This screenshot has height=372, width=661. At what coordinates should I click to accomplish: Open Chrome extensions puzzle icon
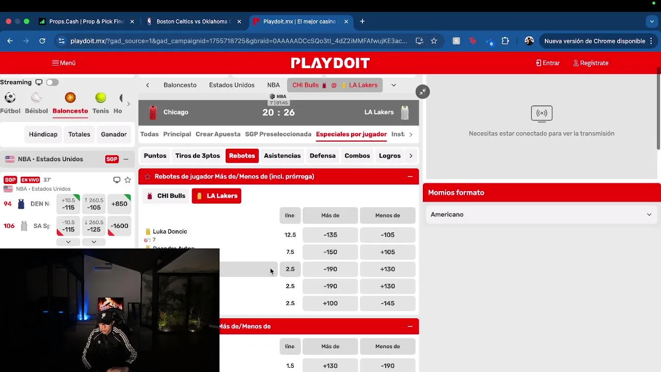(505, 41)
